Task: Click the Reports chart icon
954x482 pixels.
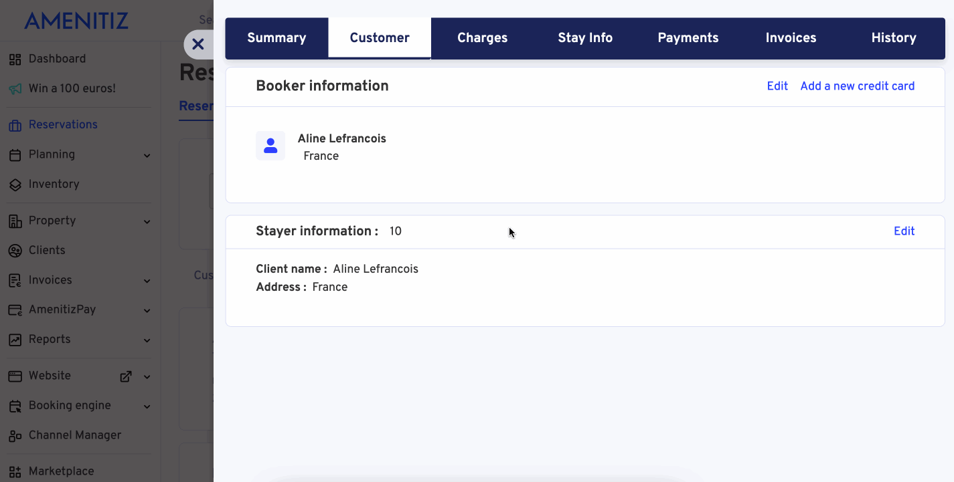Action: (15, 340)
